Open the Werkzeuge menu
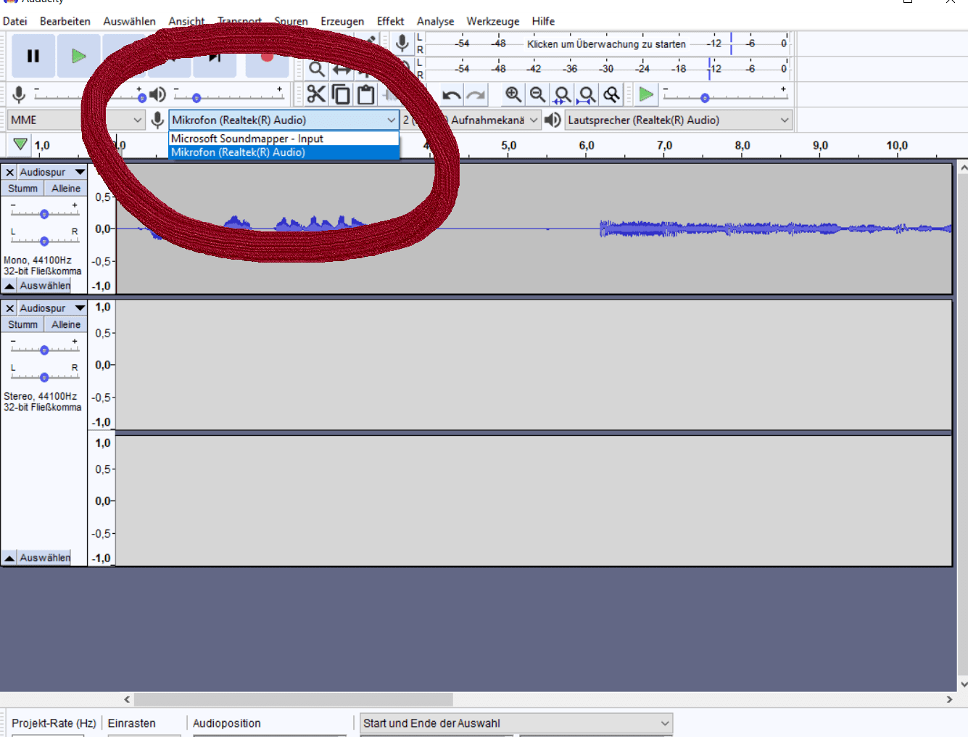This screenshot has height=737, width=968. tap(493, 21)
